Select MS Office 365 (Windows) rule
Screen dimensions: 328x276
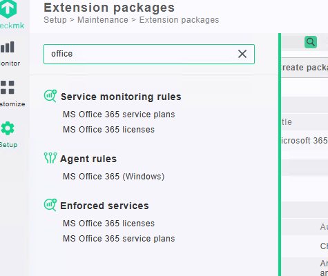pos(114,177)
